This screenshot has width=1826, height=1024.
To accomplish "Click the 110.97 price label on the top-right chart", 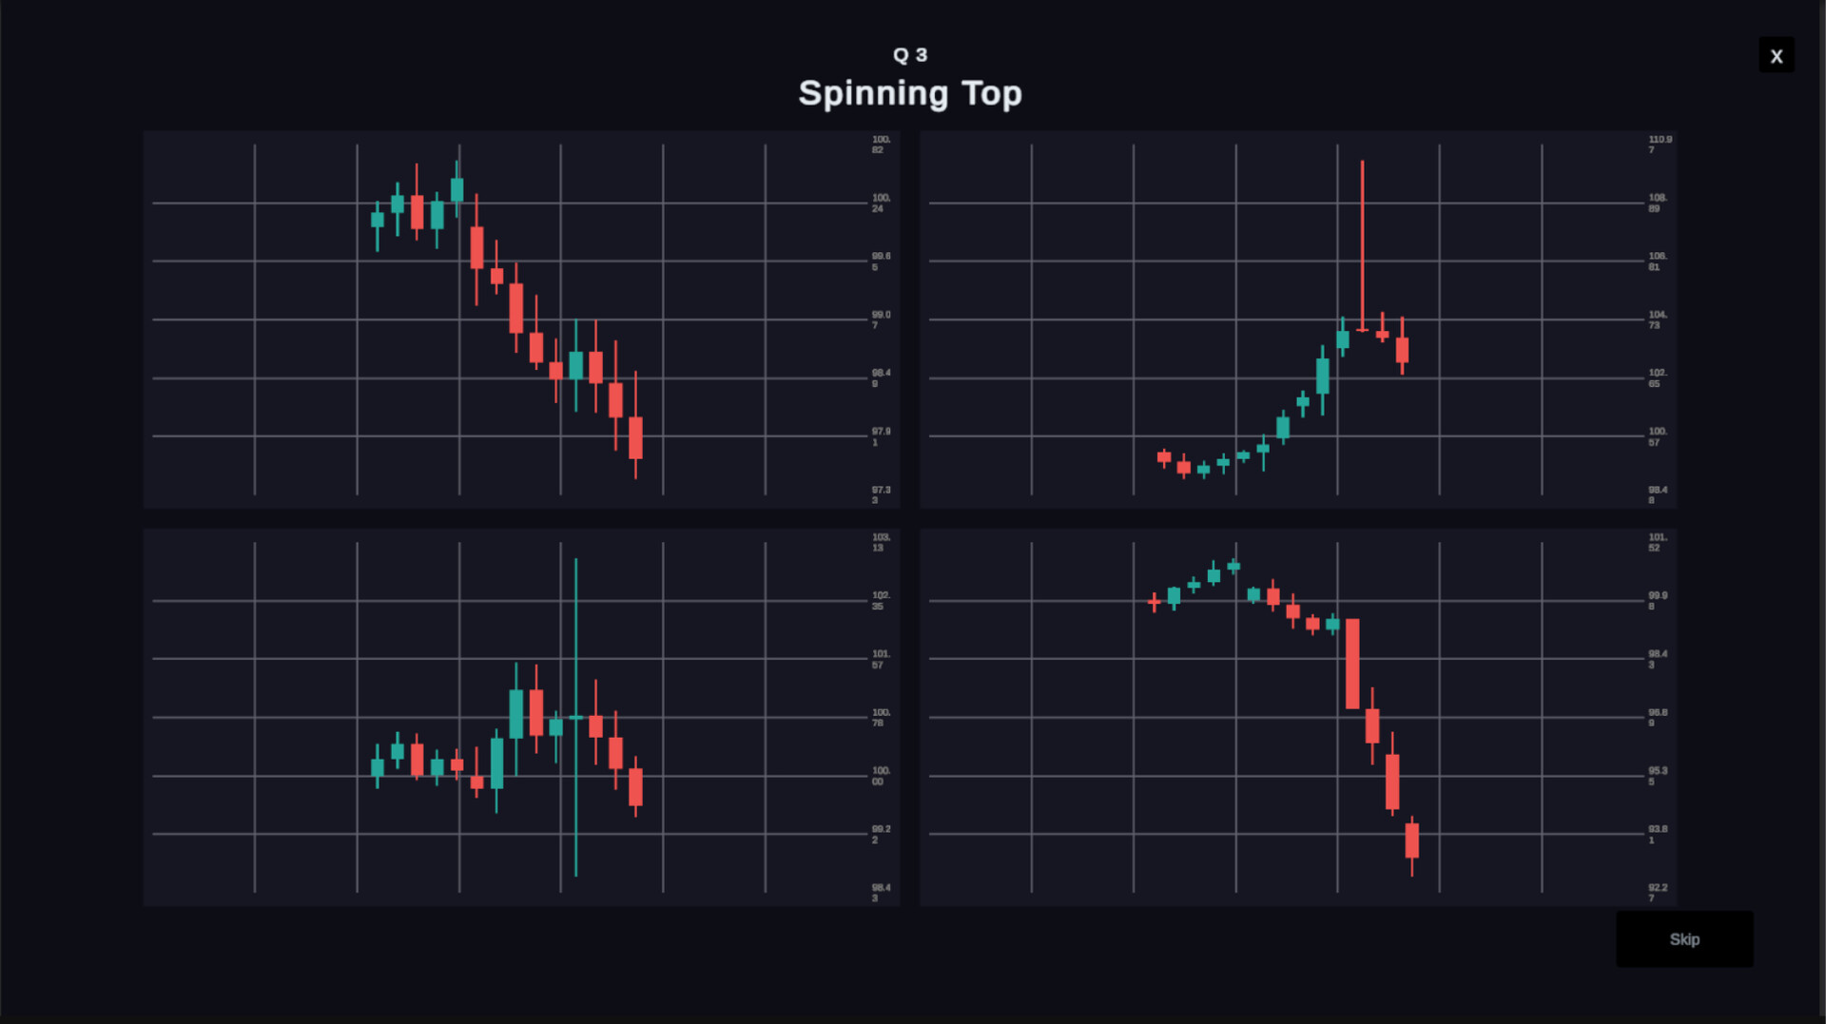I will pyautogui.click(x=1659, y=145).
